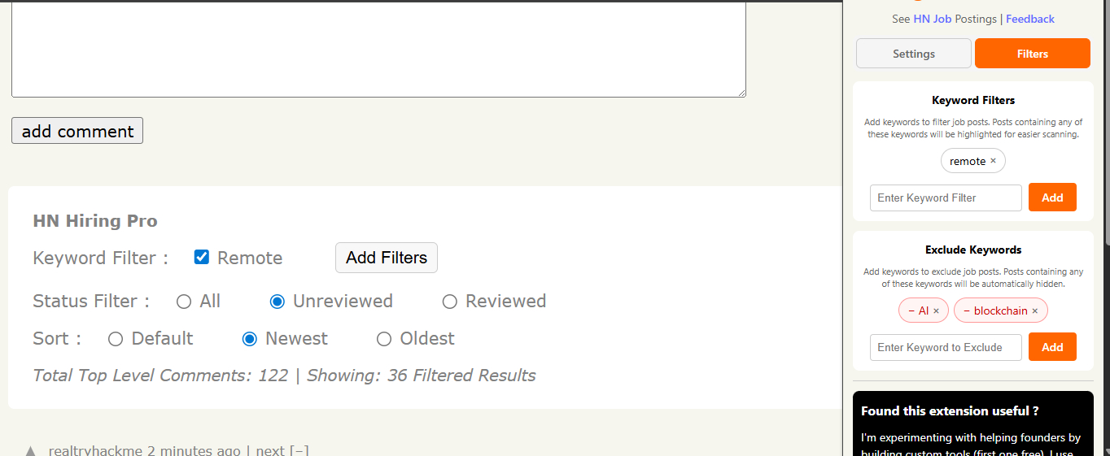Image resolution: width=1110 pixels, height=456 pixels.
Task: Collapse the realtryhackme comment thread
Action: tap(299, 450)
